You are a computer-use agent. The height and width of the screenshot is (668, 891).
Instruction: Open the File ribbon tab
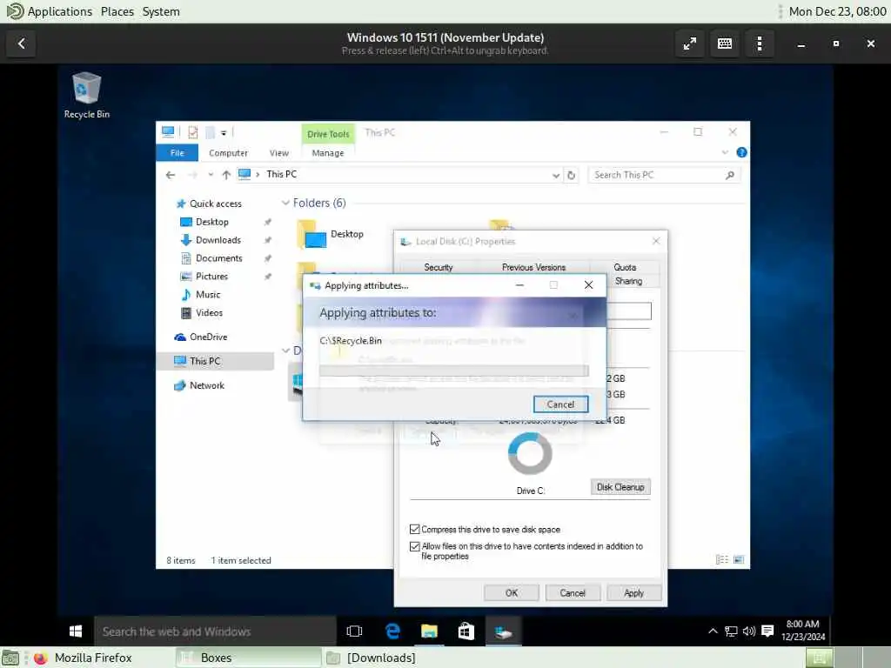pyautogui.click(x=178, y=153)
